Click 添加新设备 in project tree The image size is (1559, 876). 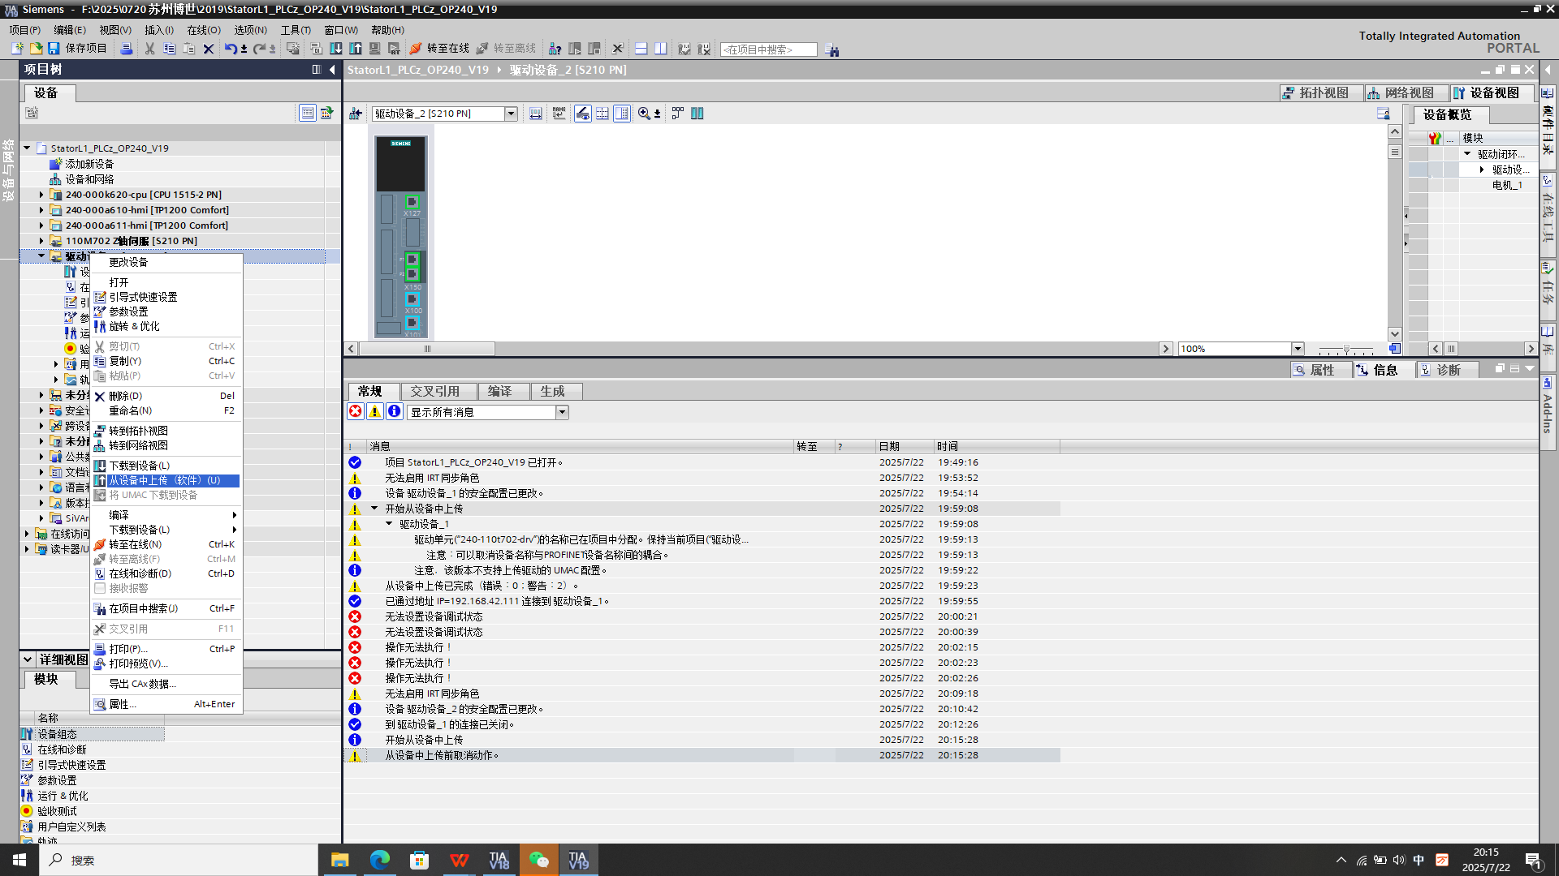tap(89, 164)
